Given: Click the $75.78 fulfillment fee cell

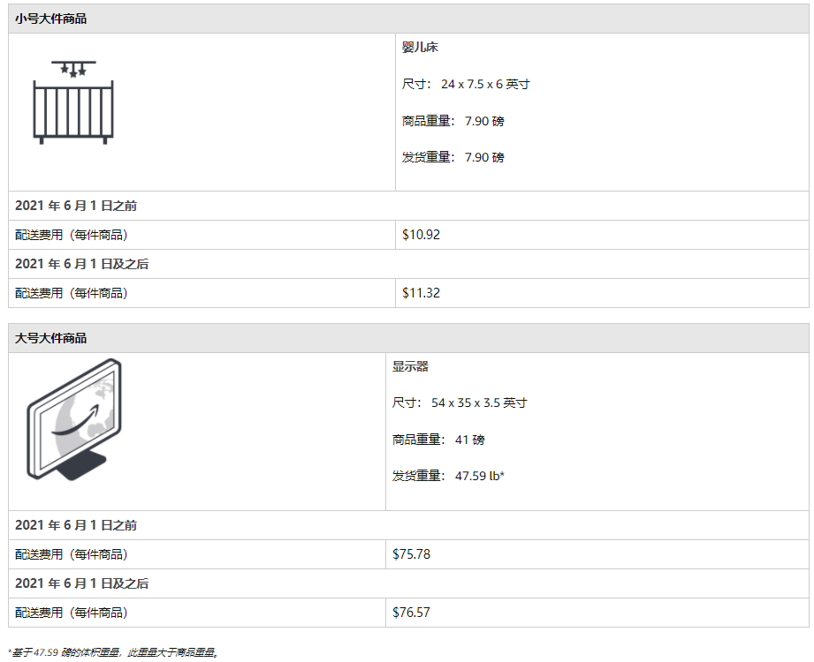Looking at the screenshot, I should [411, 554].
